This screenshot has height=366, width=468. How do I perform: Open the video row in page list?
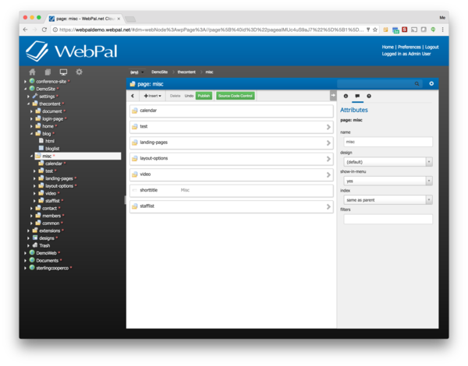[x=232, y=174]
